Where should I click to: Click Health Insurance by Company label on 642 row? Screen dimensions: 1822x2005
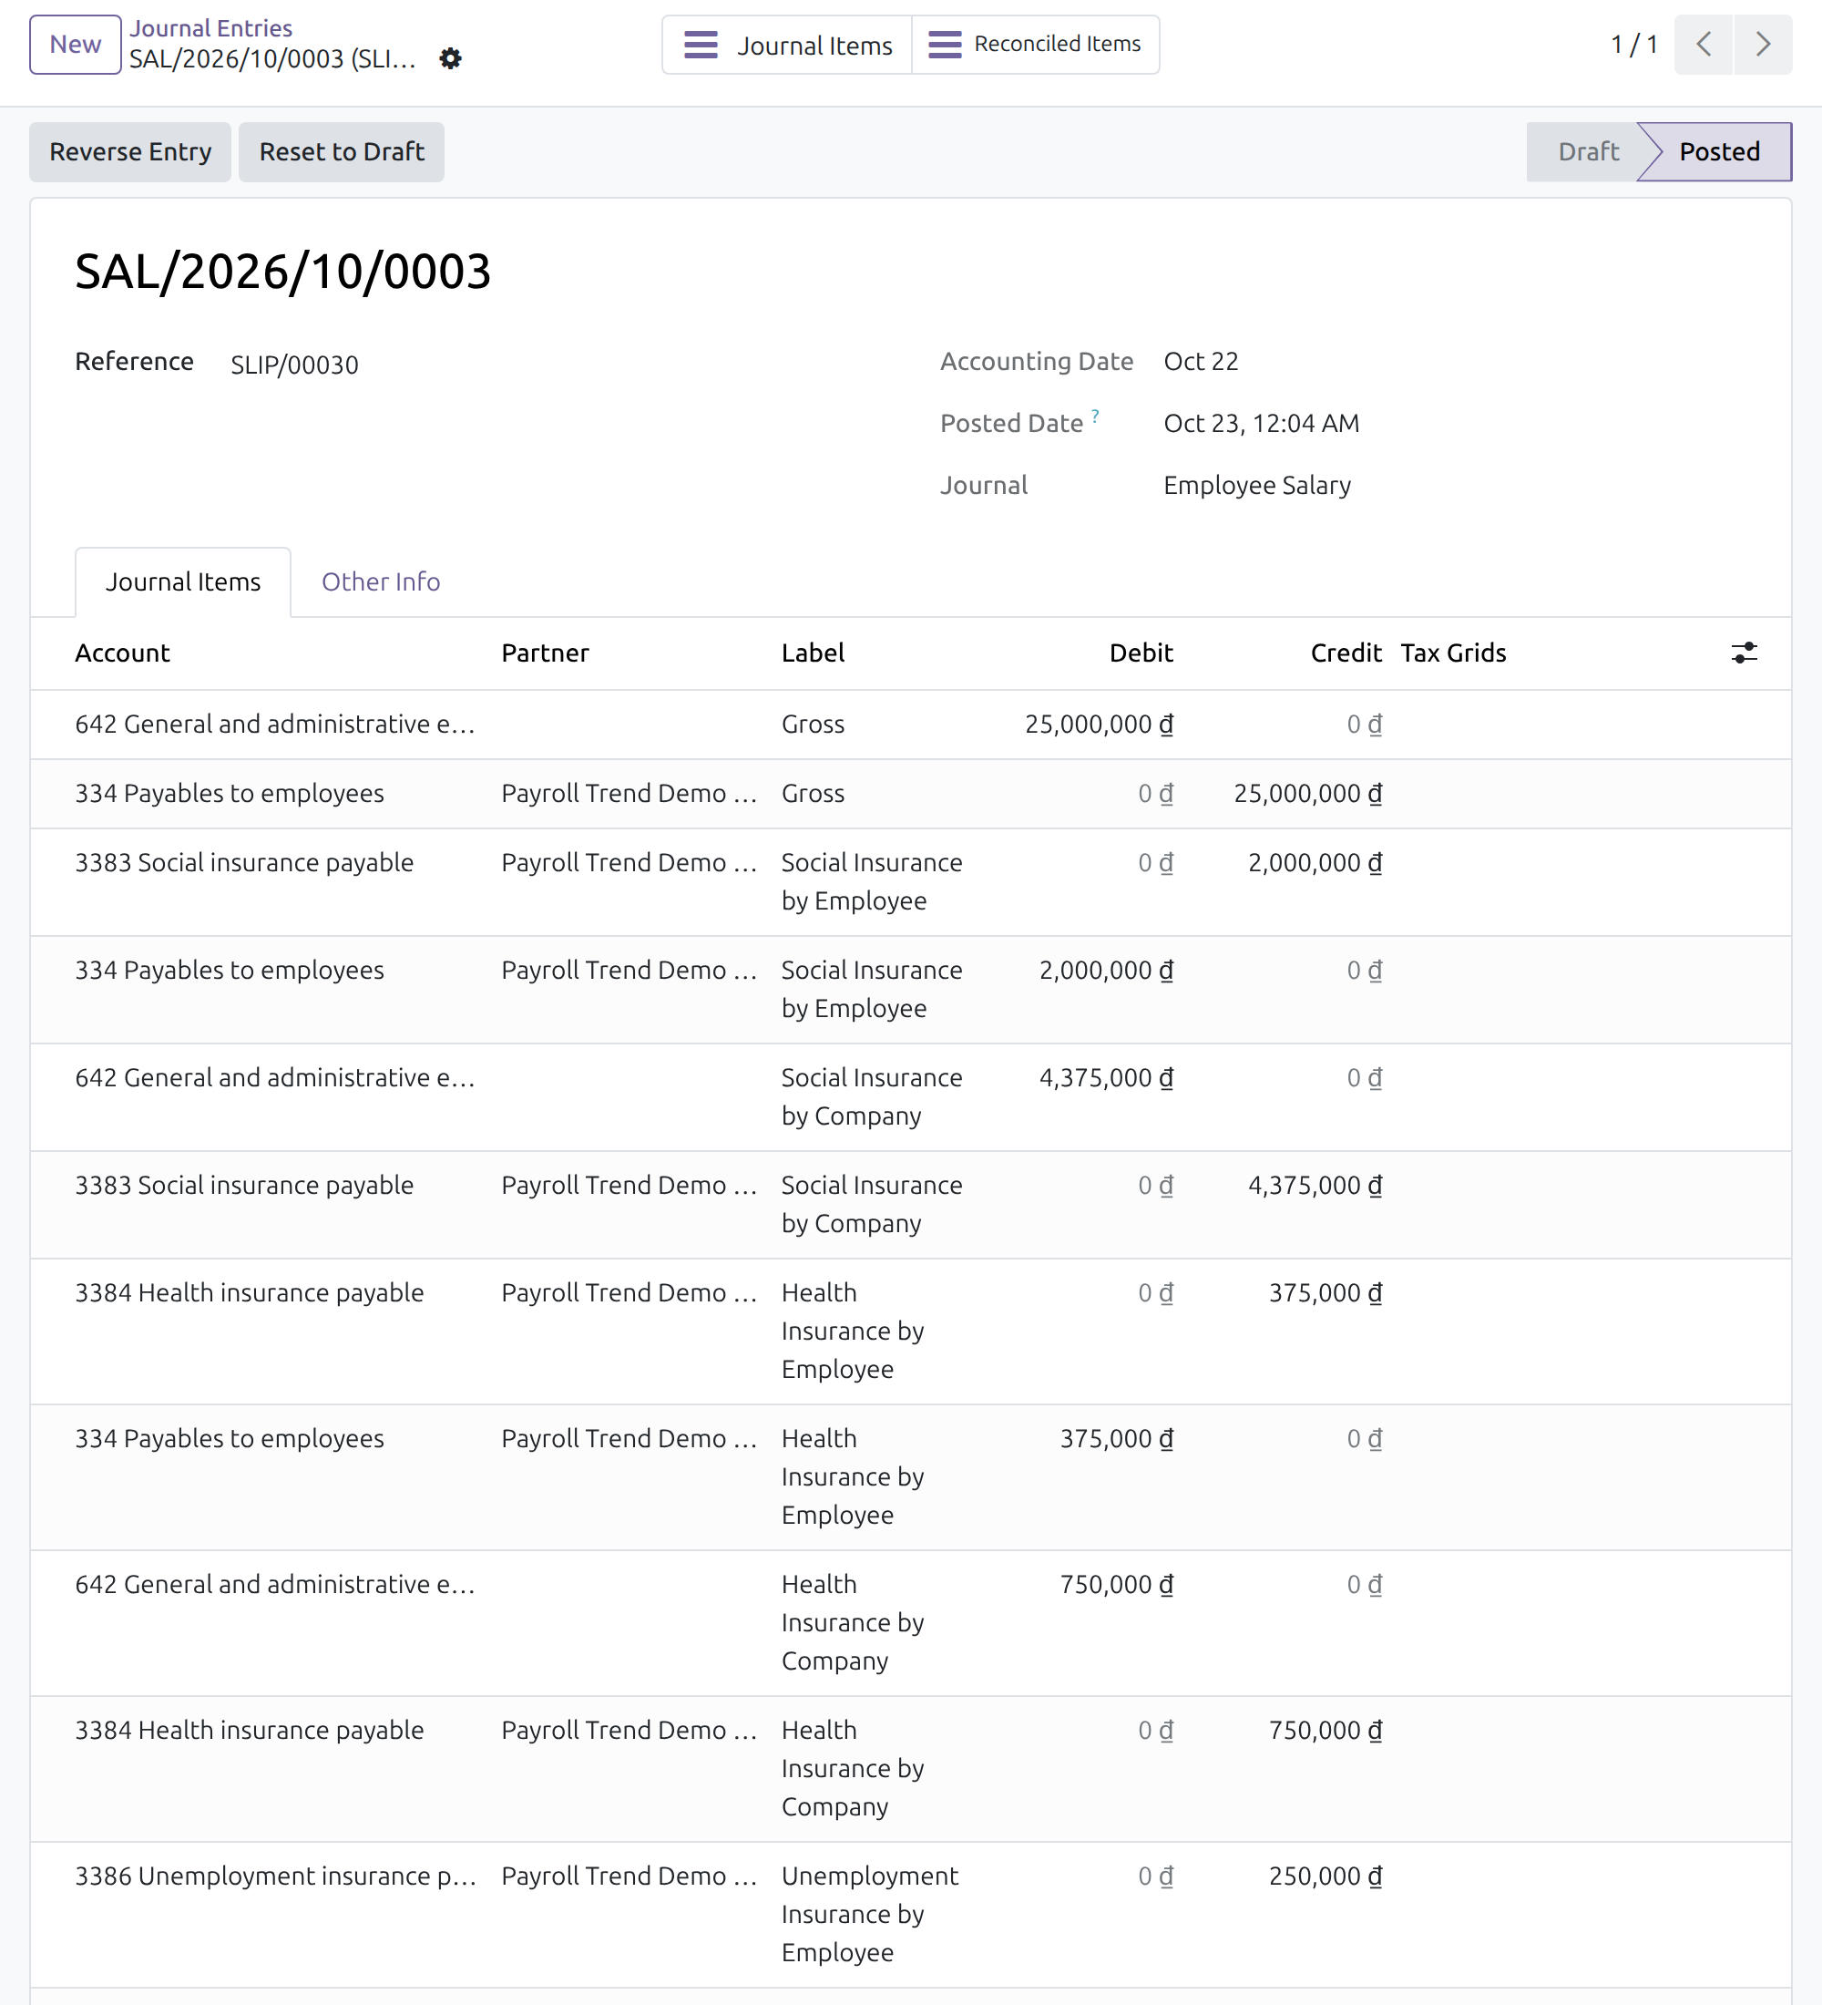pos(853,1623)
